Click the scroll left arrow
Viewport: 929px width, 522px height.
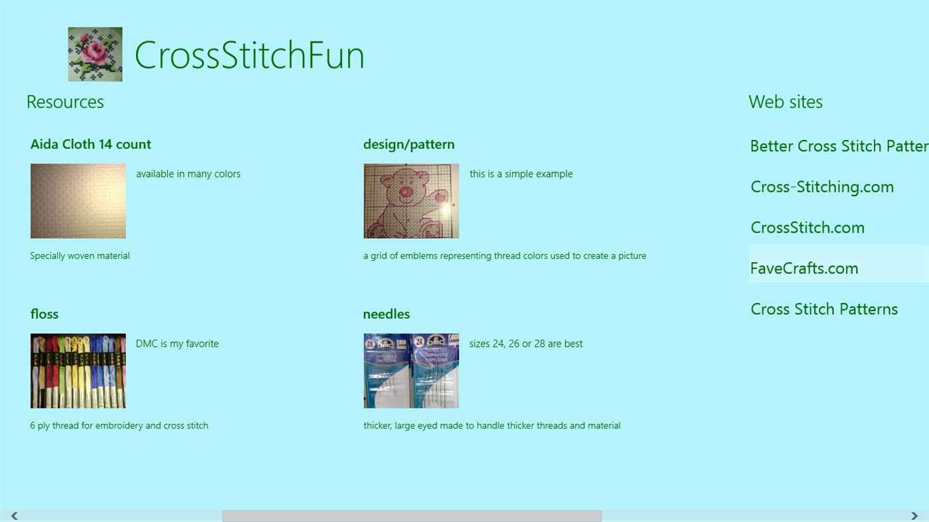[14, 516]
